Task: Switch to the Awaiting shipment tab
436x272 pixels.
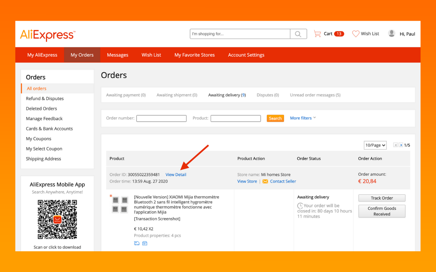Action: coord(177,95)
